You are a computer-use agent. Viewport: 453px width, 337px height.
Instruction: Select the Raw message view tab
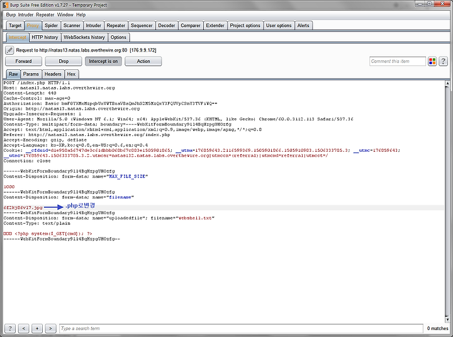click(13, 74)
